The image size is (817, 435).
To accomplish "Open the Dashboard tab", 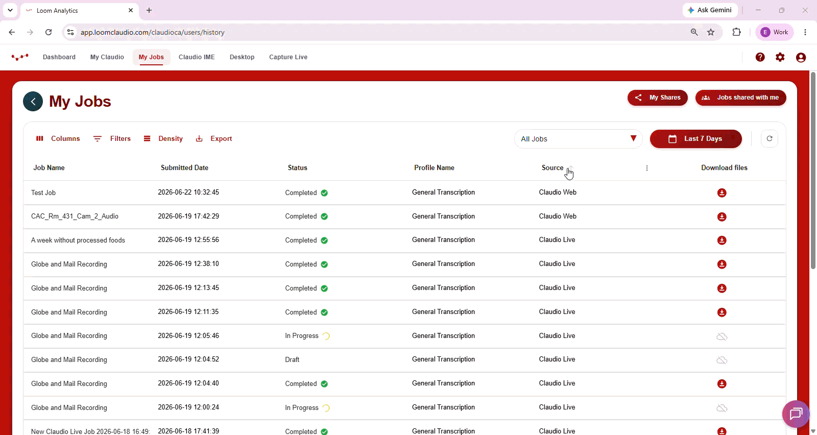I will click(x=59, y=57).
